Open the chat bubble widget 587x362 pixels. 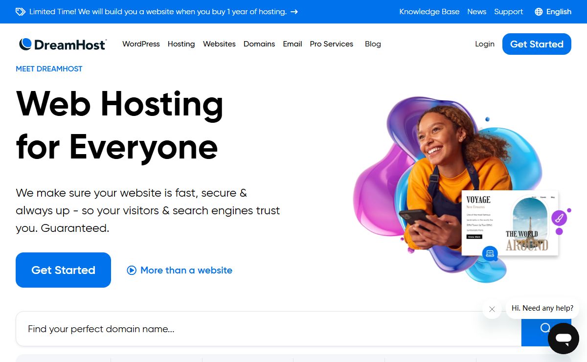pos(563,338)
